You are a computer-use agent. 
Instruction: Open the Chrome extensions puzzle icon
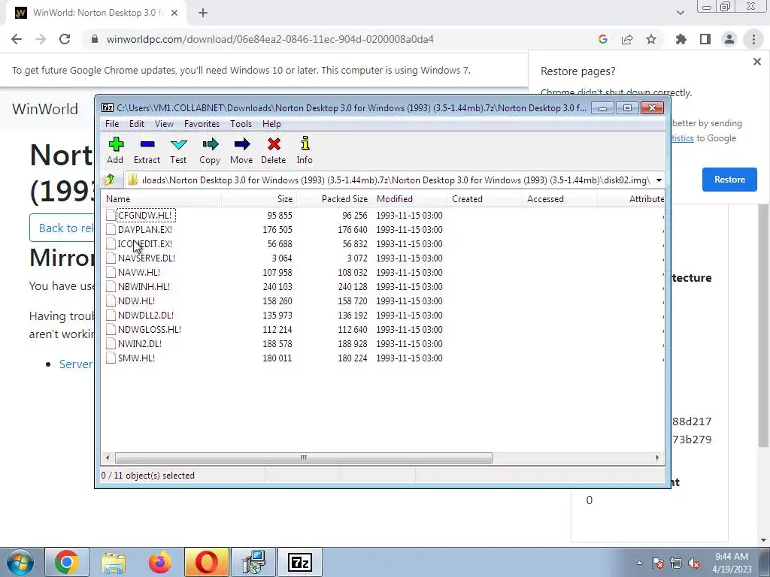point(681,39)
